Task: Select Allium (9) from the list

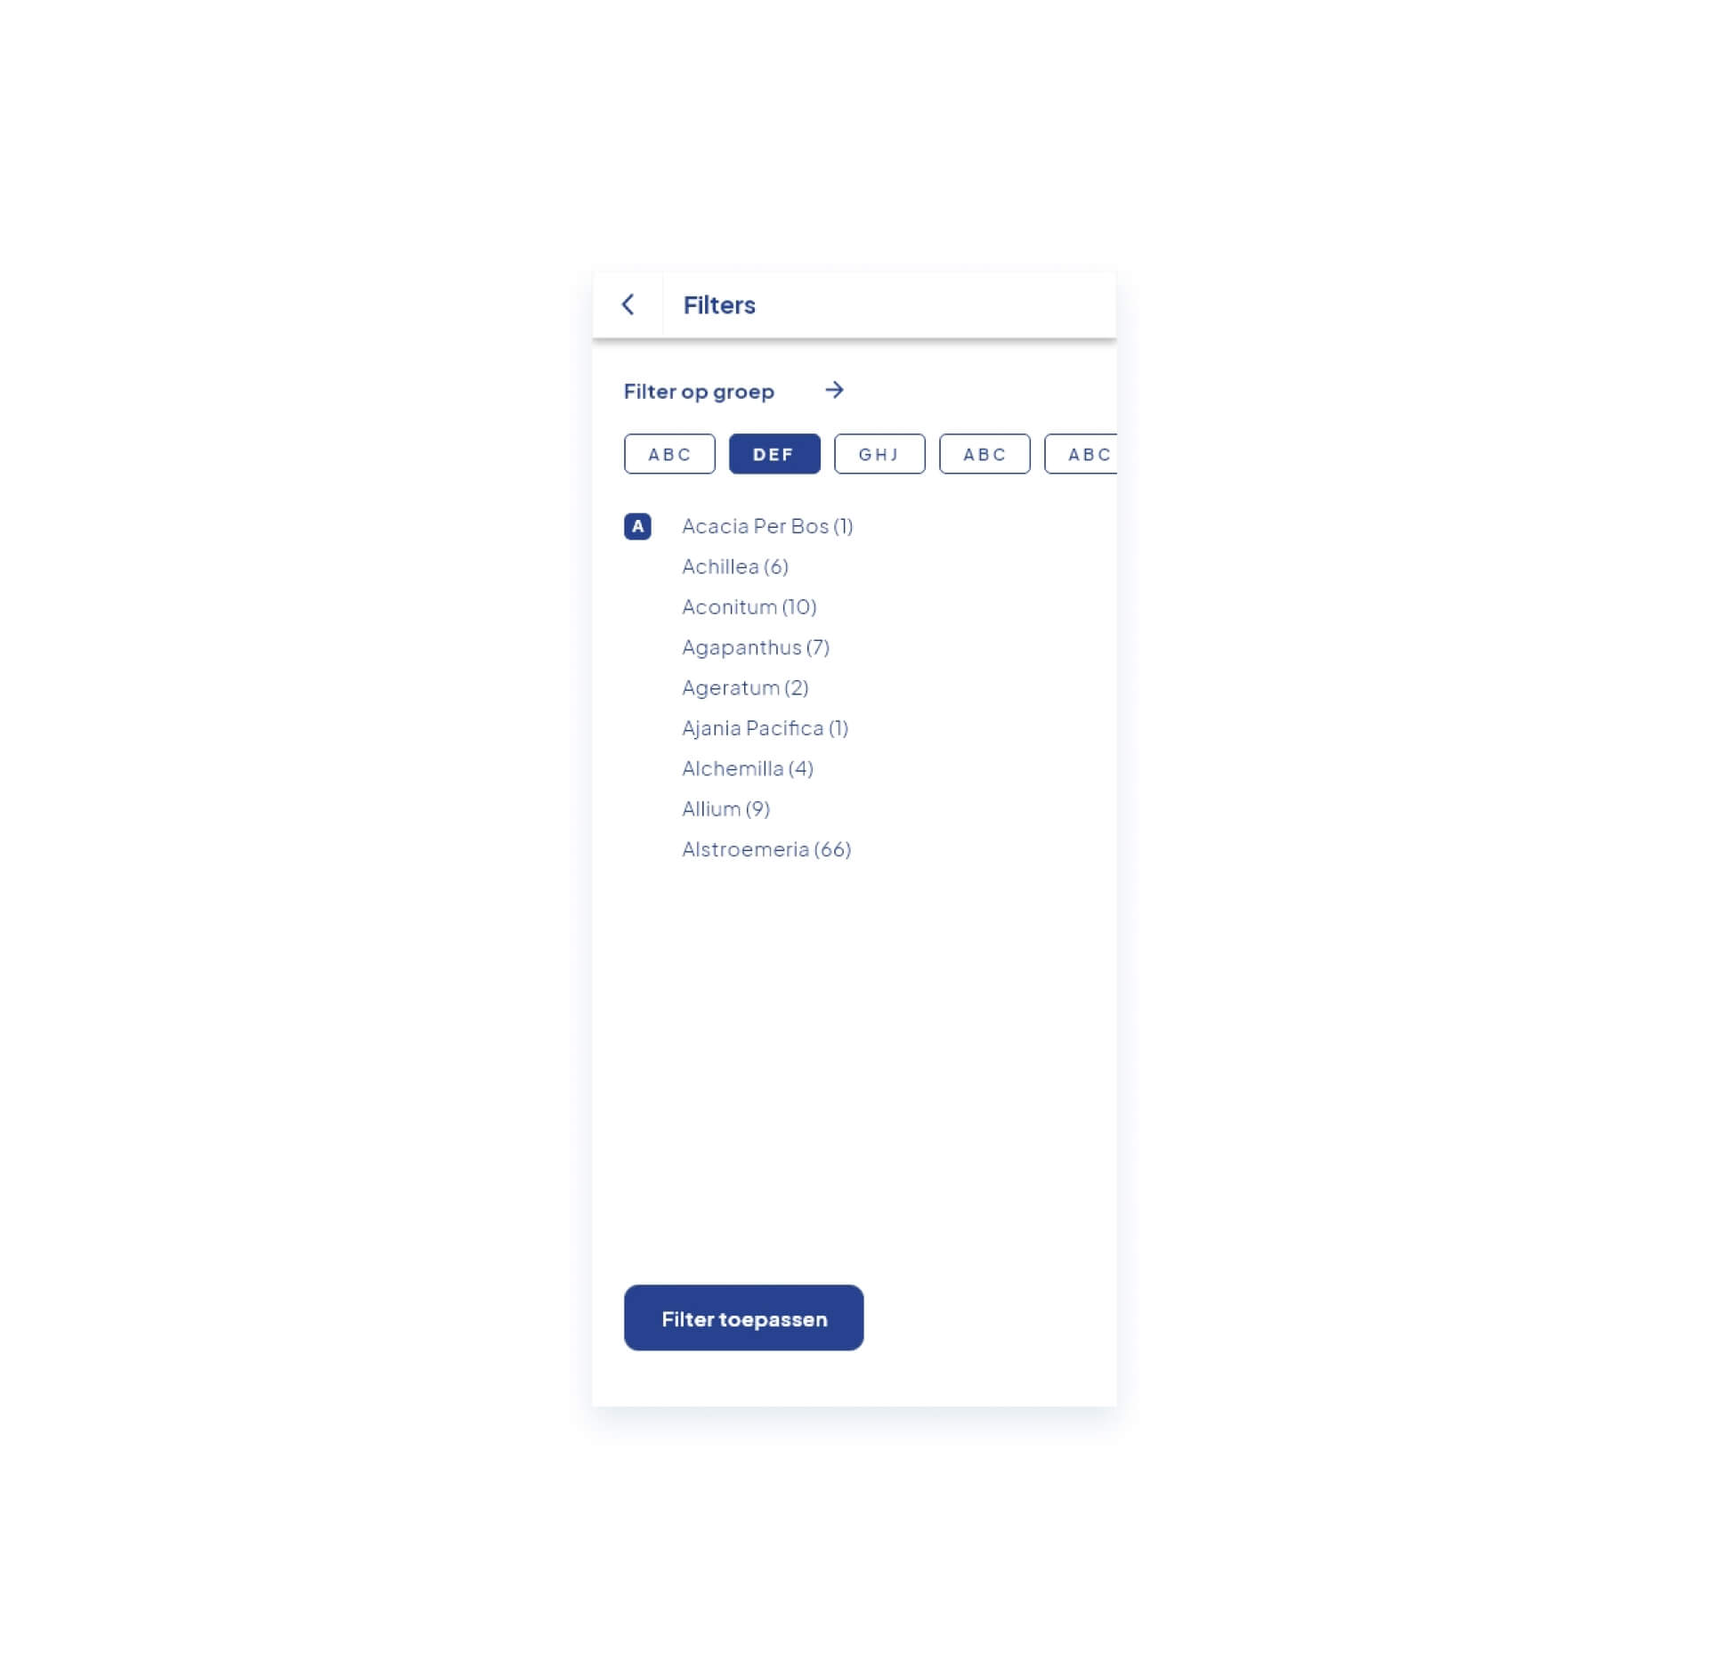Action: 724,808
